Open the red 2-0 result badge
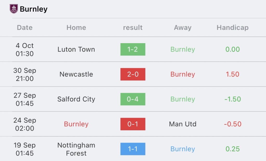Screen dimensions: 266x161 pyautogui.click(x=133, y=74)
